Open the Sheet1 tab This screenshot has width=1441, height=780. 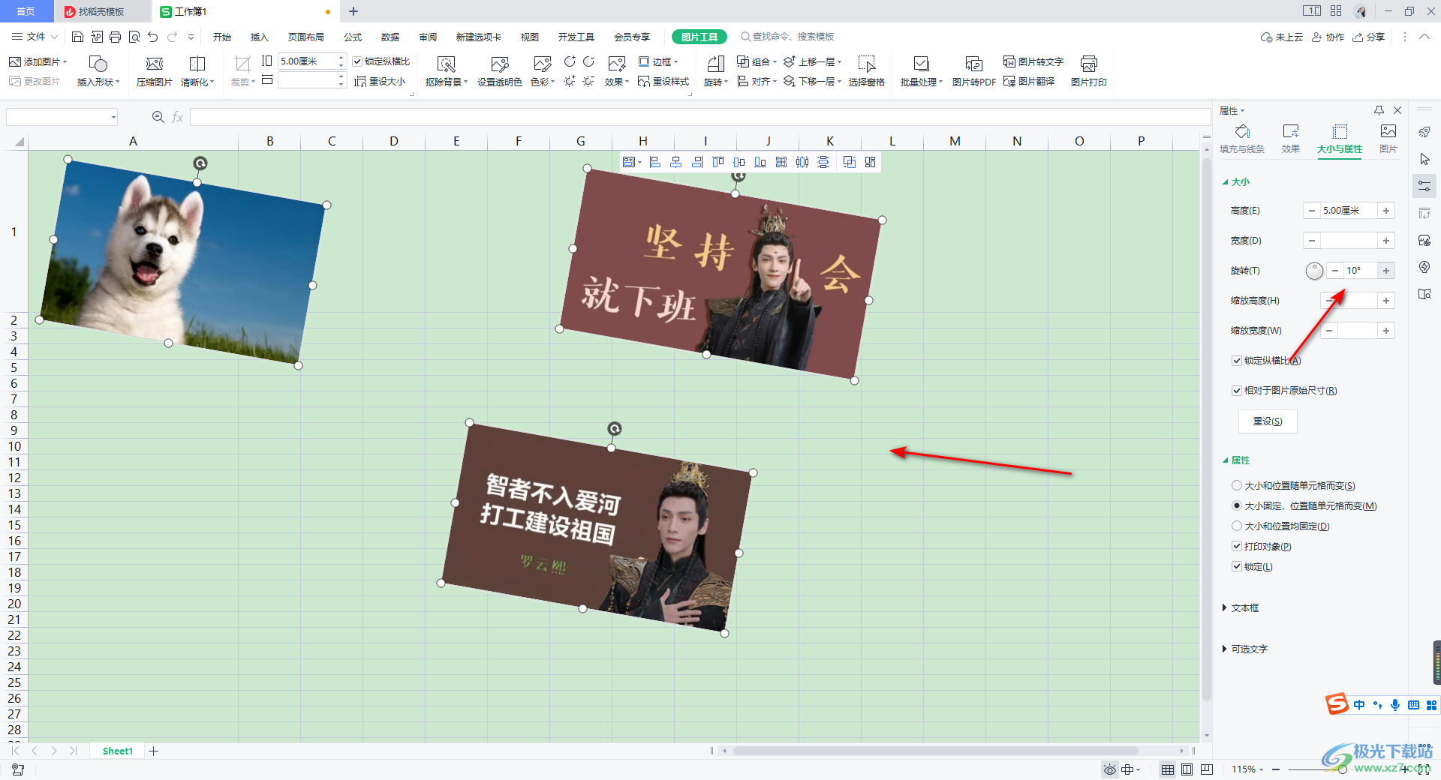tap(117, 751)
